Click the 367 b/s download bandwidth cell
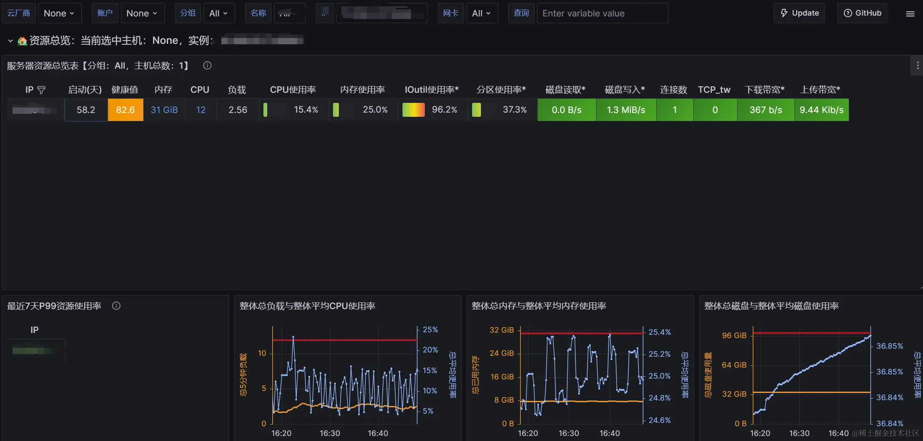The height and width of the screenshot is (441, 923). (766, 110)
